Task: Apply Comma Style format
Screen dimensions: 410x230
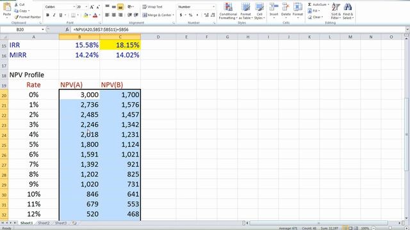Action: [197, 15]
